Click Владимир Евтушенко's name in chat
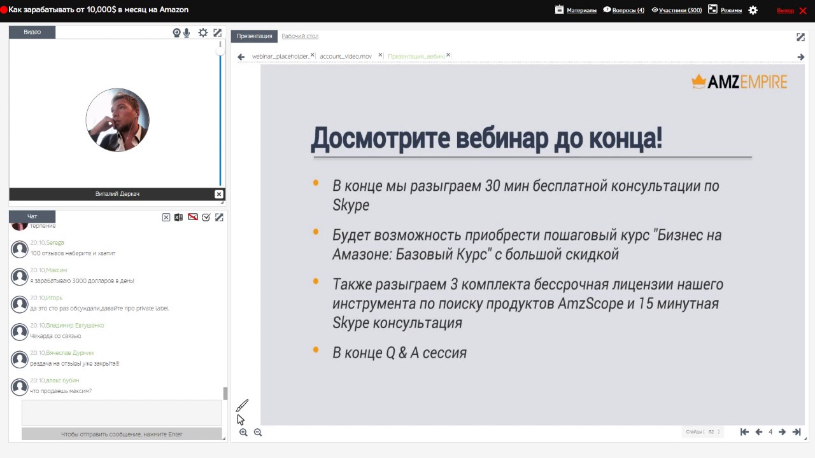 (75, 325)
